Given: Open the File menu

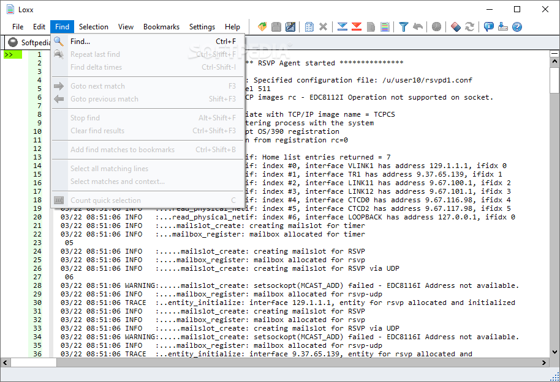Looking at the screenshot, I should (x=18, y=27).
